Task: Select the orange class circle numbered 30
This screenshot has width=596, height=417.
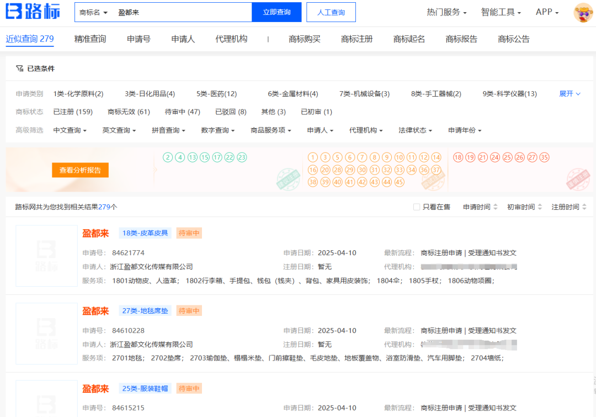Action: (362, 170)
